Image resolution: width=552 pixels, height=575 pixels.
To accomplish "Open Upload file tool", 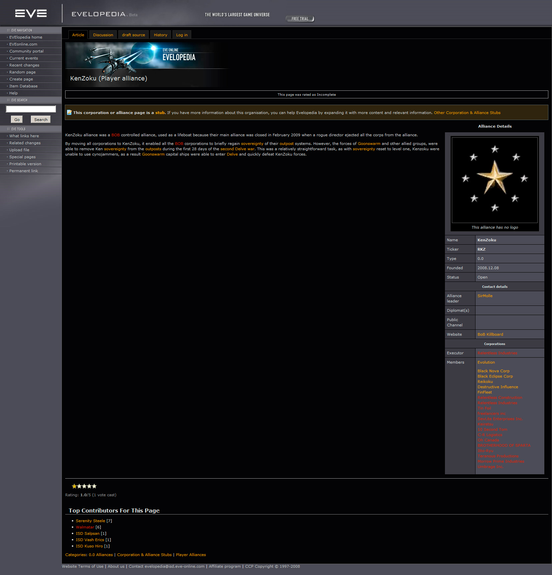I will pos(19,150).
